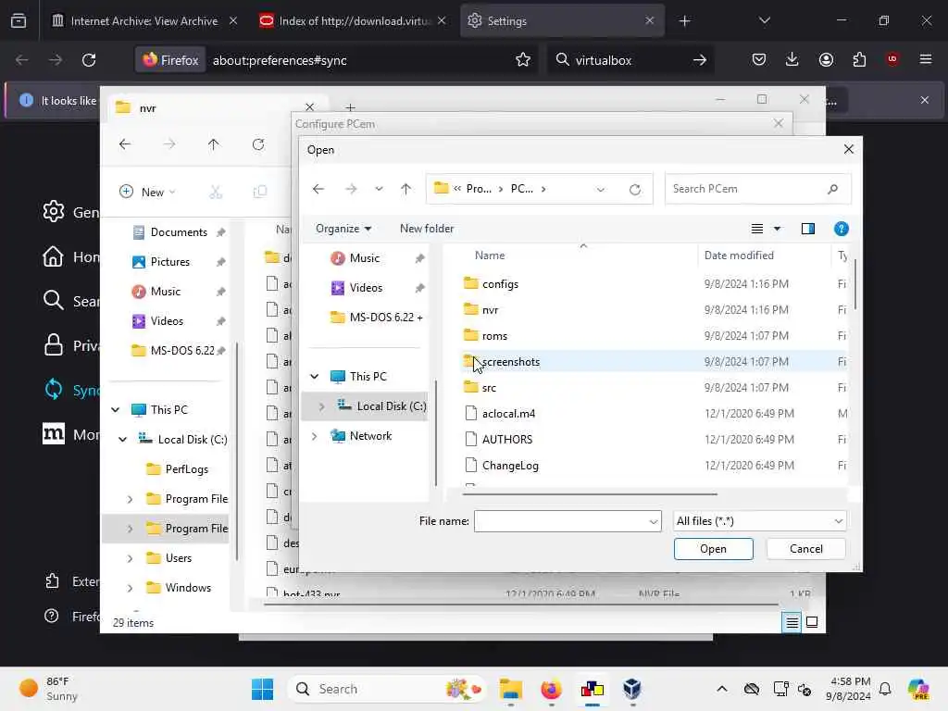948x711 pixels.
Task: Open Sync section in Firefox settings
Action: tap(70, 390)
